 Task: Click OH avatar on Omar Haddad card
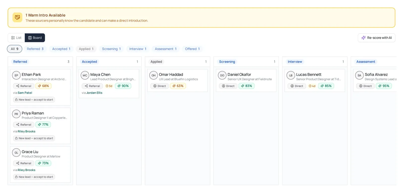(x=154, y=75)
